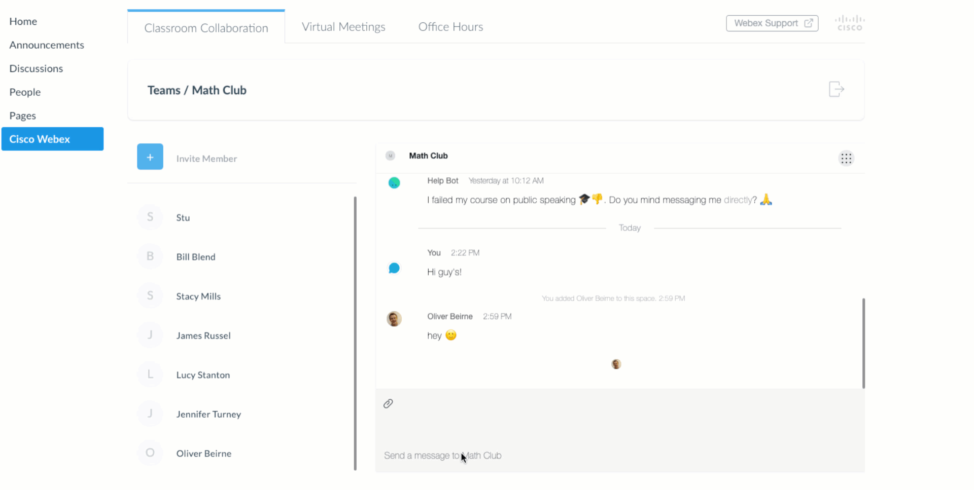Select member name Stu
The width and height of the screenshot is (974, 490).
183,217
